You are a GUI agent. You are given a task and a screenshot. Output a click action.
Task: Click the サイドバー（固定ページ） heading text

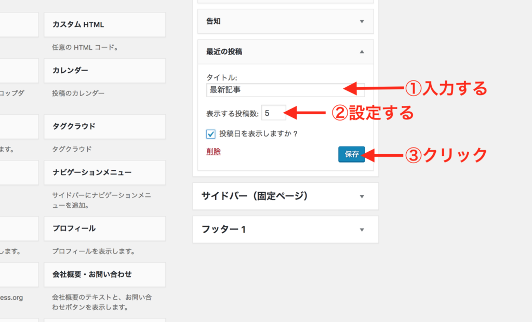point(255,196)
